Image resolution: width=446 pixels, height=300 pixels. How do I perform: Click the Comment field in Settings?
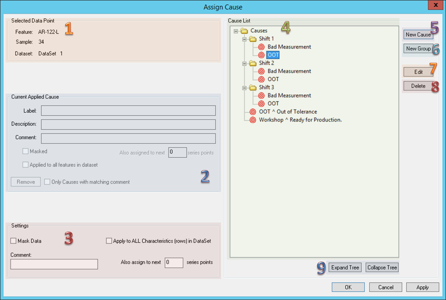coord(54,264)
